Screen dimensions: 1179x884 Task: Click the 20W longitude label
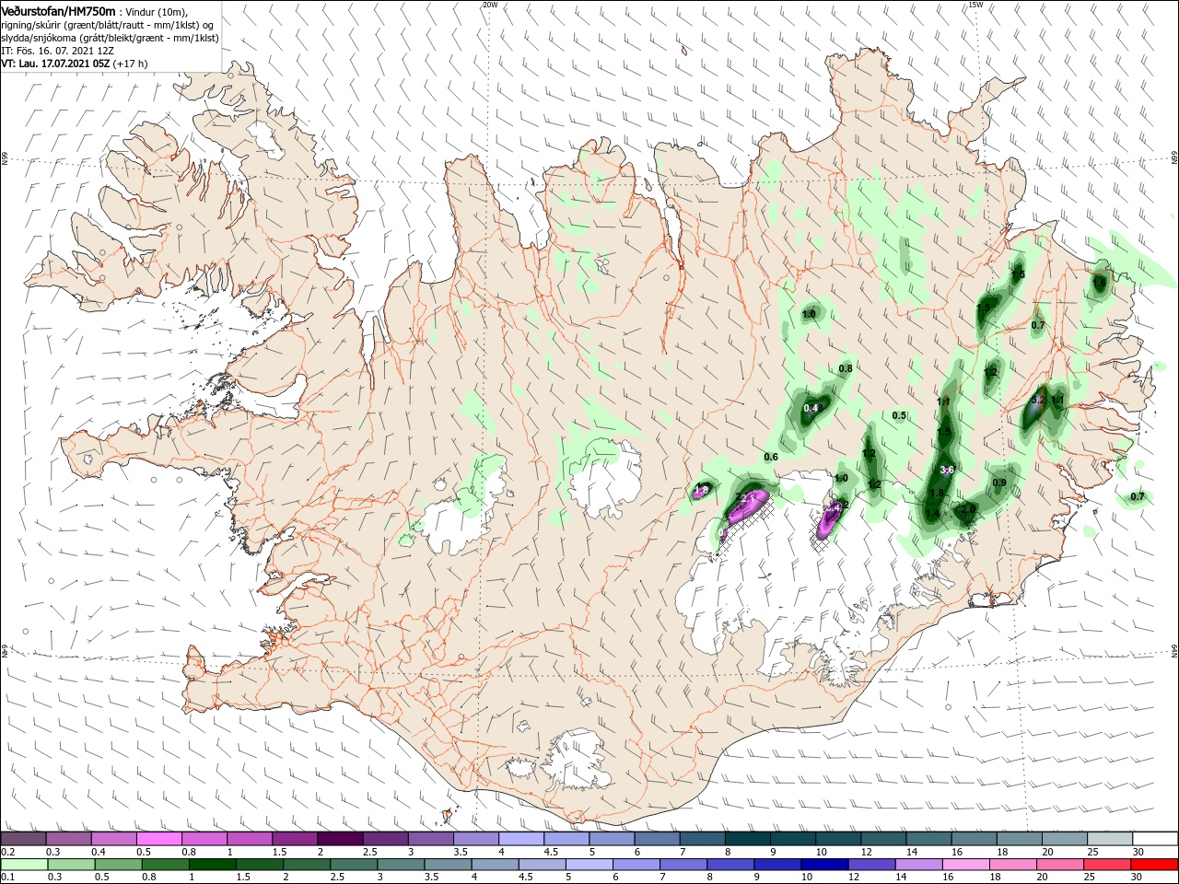tap(489, 5)
